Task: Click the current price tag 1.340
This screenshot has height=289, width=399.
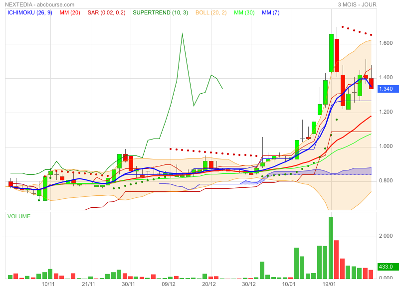Action: [x=388, y=89]
